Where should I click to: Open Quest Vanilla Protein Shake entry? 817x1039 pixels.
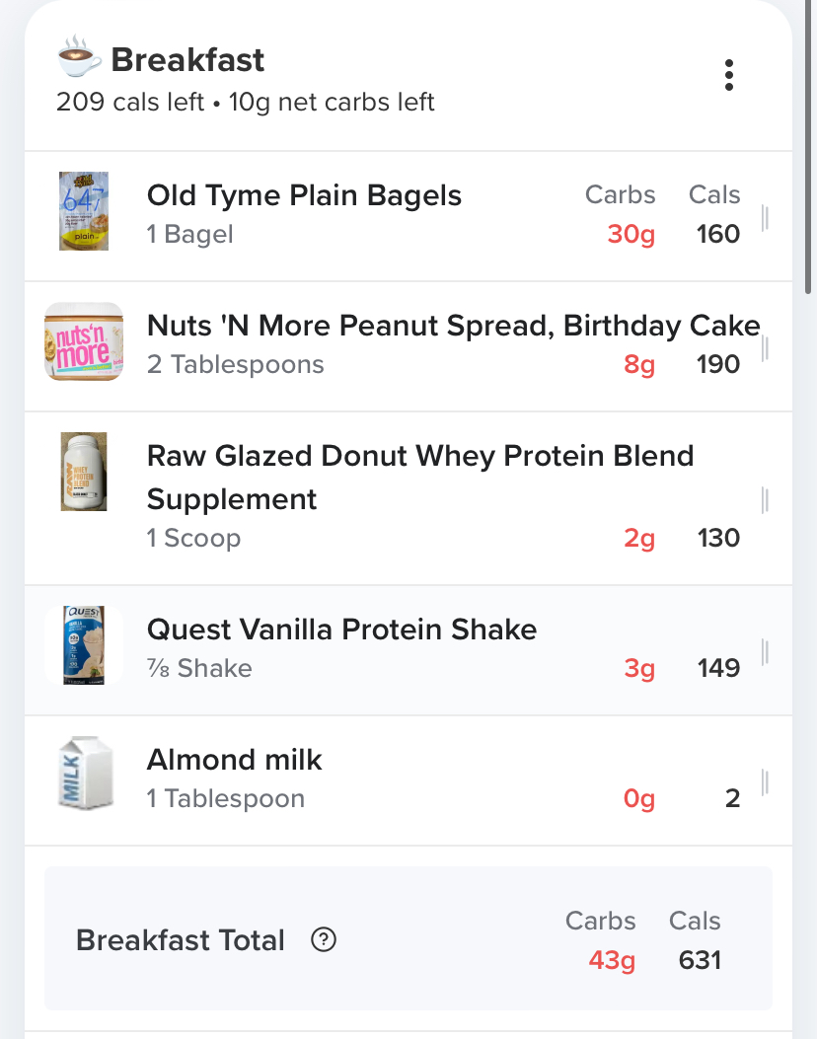[341, 630]
